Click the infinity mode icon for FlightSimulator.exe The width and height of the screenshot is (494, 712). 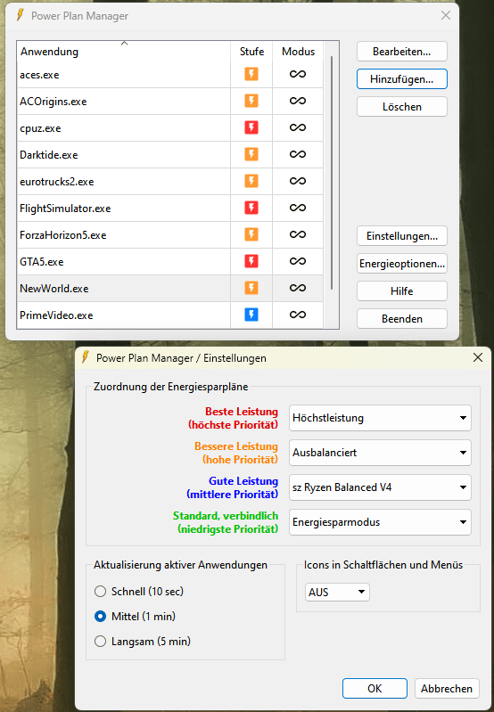click(x=298, y=208)
